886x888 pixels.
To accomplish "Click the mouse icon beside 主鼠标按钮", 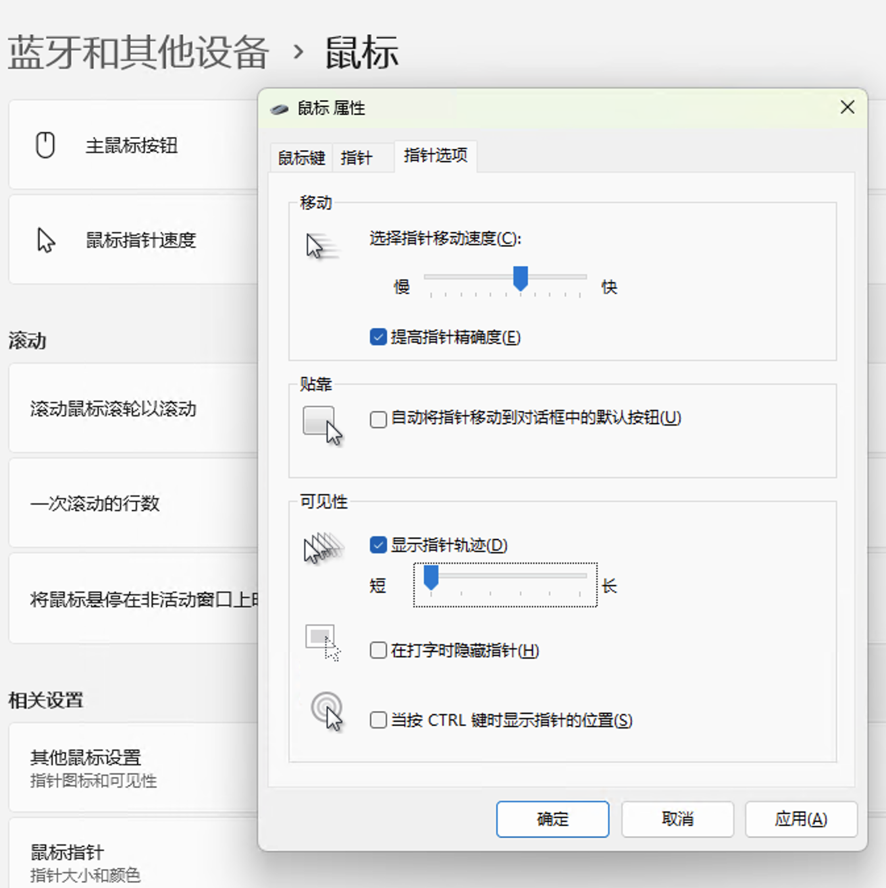I will click(45, 145).
